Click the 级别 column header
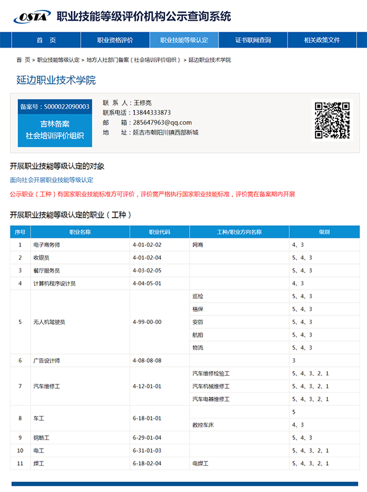This screenshot has height=492, width=367. tap(324, 232)
